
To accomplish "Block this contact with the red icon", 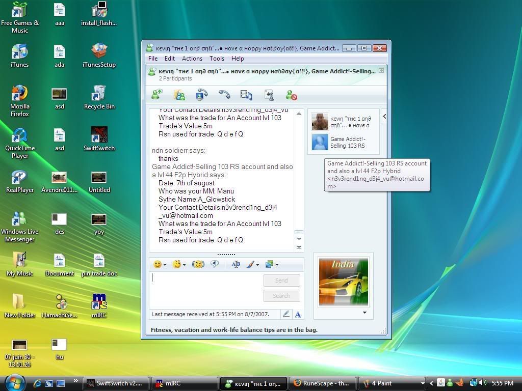I will [291, 95].
